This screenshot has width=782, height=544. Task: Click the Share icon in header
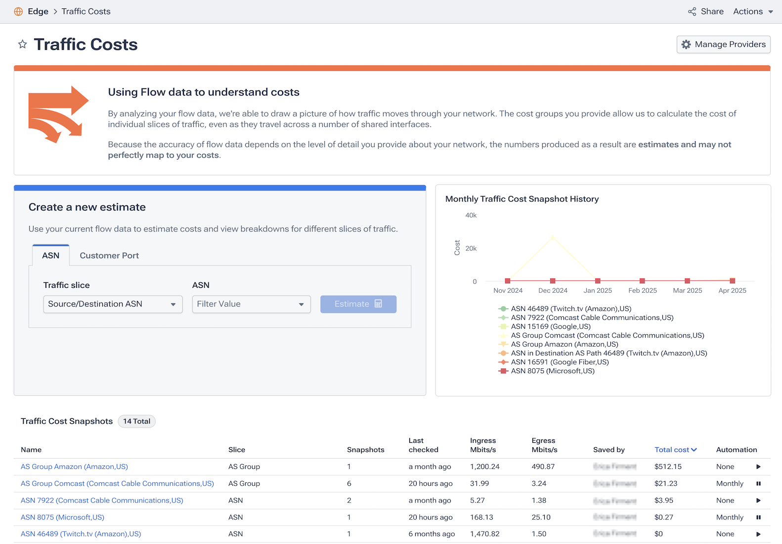pos(692,11)
